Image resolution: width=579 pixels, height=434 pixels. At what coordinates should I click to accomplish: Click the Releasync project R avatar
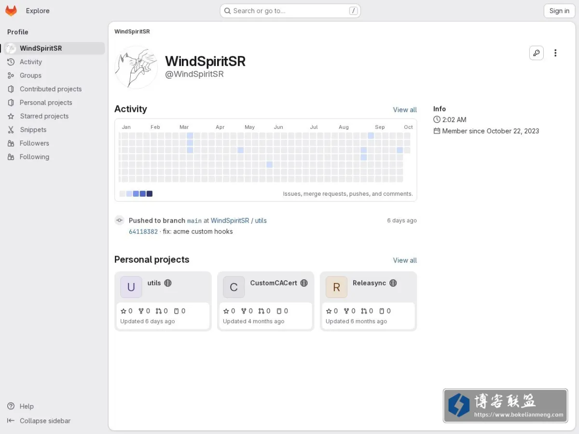[337, 287]
